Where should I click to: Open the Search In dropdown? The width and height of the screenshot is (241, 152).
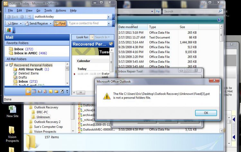tap(102, 37)
